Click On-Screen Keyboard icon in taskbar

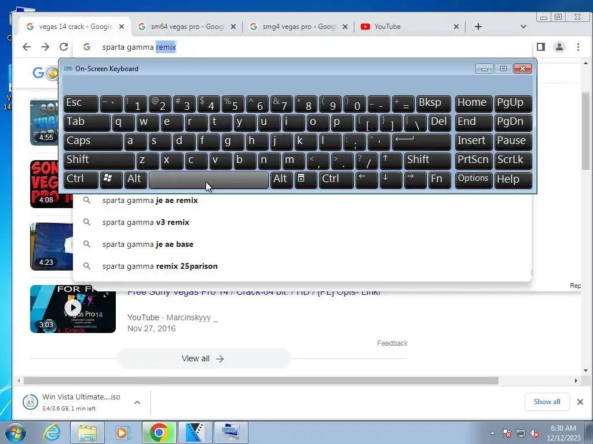[x=230, y=432]
